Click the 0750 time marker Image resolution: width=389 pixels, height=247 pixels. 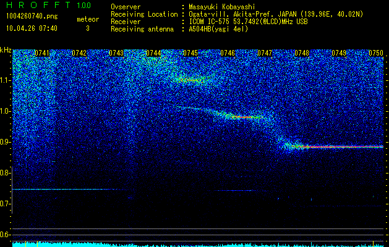(376, 53)
